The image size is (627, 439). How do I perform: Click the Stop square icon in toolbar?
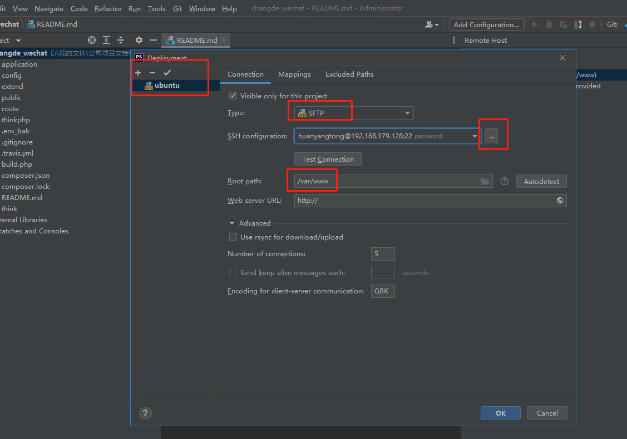pyautogui.click(x=592, y=25)
